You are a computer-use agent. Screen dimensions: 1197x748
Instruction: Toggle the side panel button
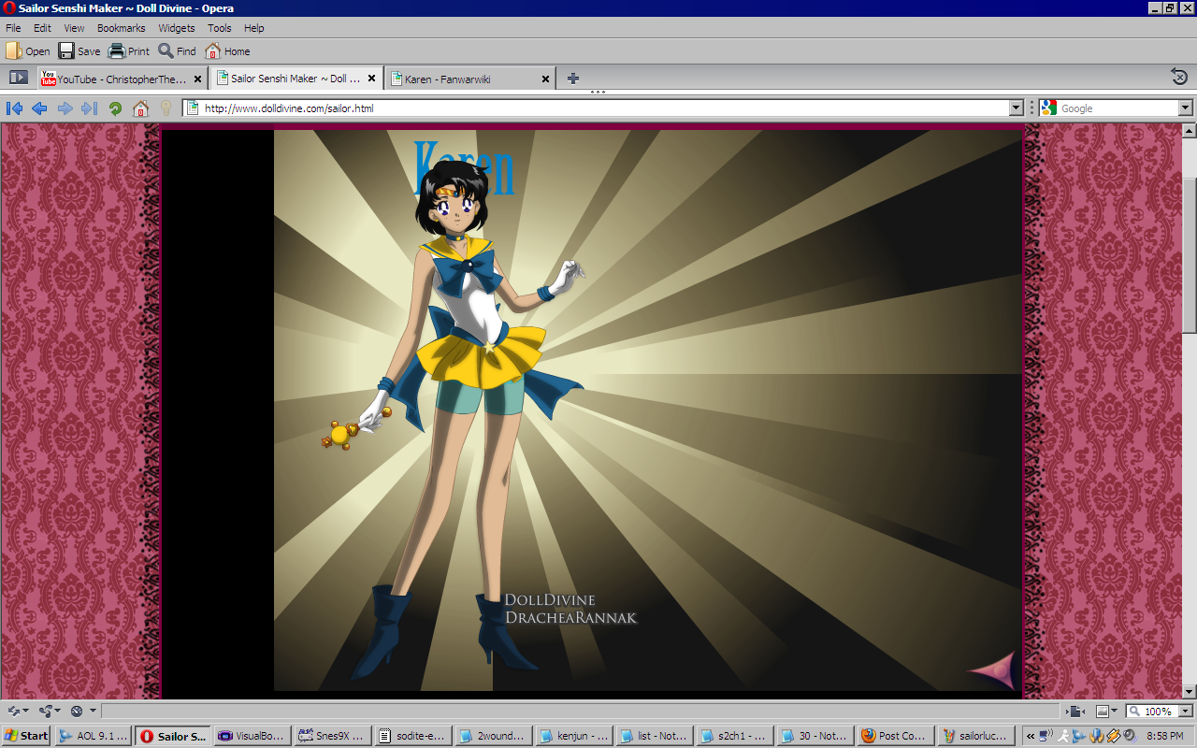18,79
